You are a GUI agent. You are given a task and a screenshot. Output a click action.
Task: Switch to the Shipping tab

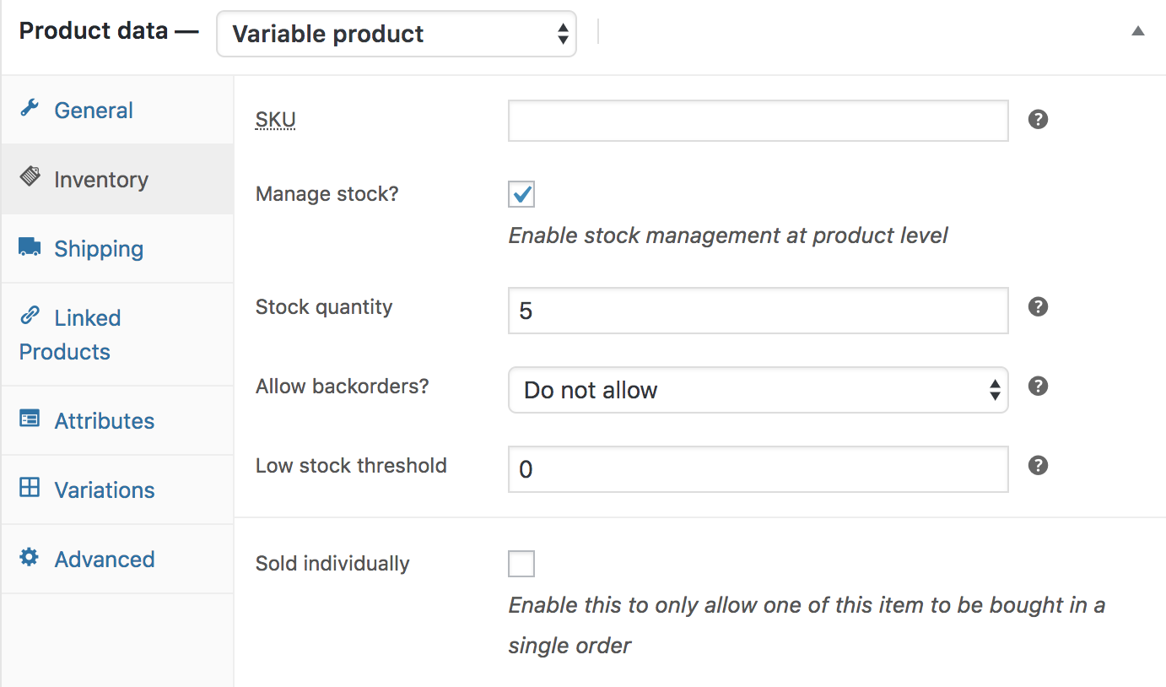click(99, 249)
